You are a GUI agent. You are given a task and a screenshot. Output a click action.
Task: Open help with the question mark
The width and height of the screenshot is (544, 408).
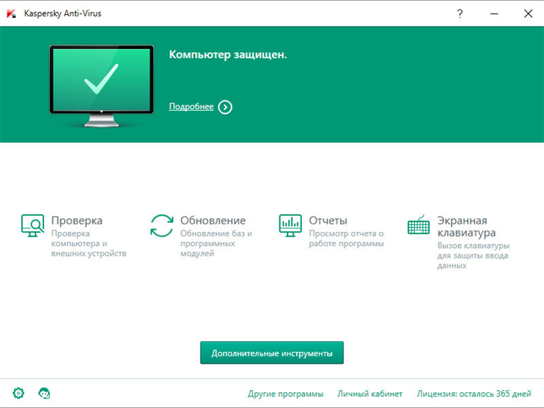tap(460, 13)
